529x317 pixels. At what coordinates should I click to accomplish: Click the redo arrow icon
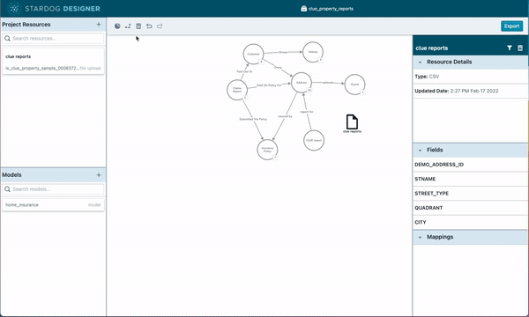pos(160,26)
